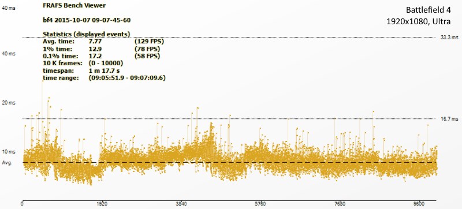Viewport: 462px width, 209px height.
Task: Click the "(129 FPS)" value
Action: pos(149,42)
